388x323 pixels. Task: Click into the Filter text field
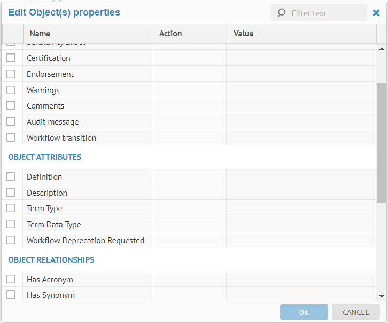(x=326, y=13)
